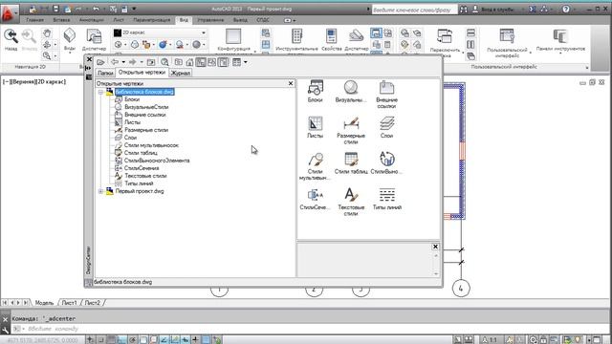Select Слои in the tree
The image size is (612, 344).
pos(130,138)
